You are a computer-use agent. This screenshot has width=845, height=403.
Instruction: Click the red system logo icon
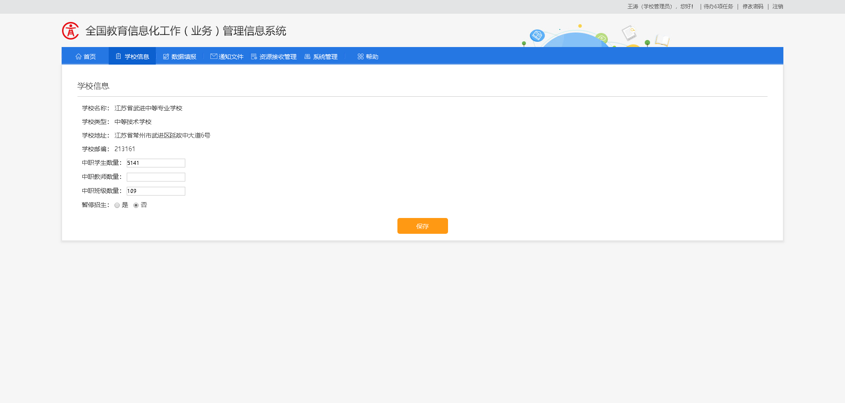[x=70, y=31]
